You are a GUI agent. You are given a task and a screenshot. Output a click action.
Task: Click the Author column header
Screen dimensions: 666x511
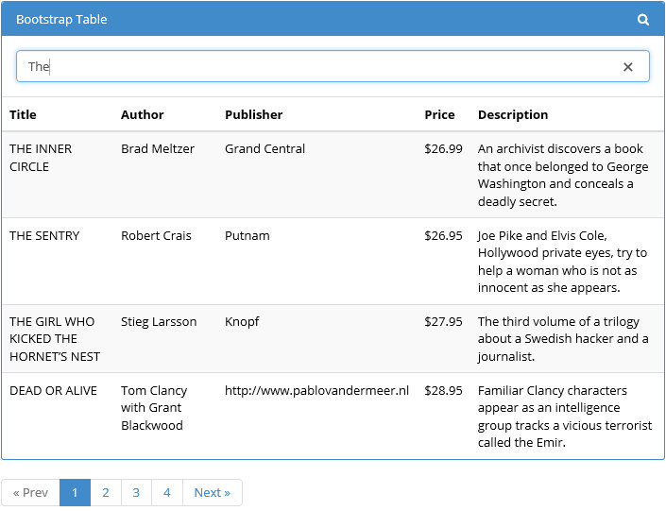click(x=143, y=114)
